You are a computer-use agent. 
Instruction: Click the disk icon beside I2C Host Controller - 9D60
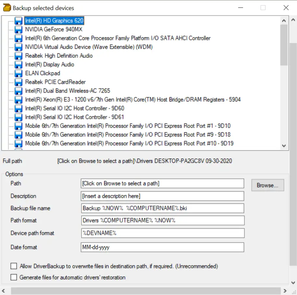point(19,108)
